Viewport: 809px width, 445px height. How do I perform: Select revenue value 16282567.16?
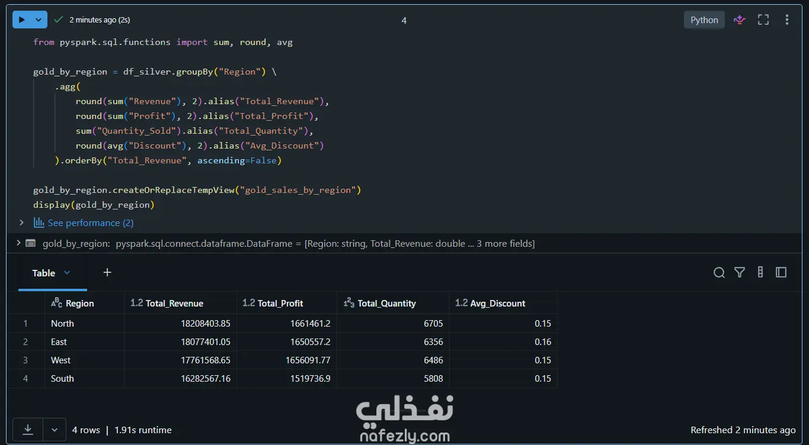pos(181,378)
